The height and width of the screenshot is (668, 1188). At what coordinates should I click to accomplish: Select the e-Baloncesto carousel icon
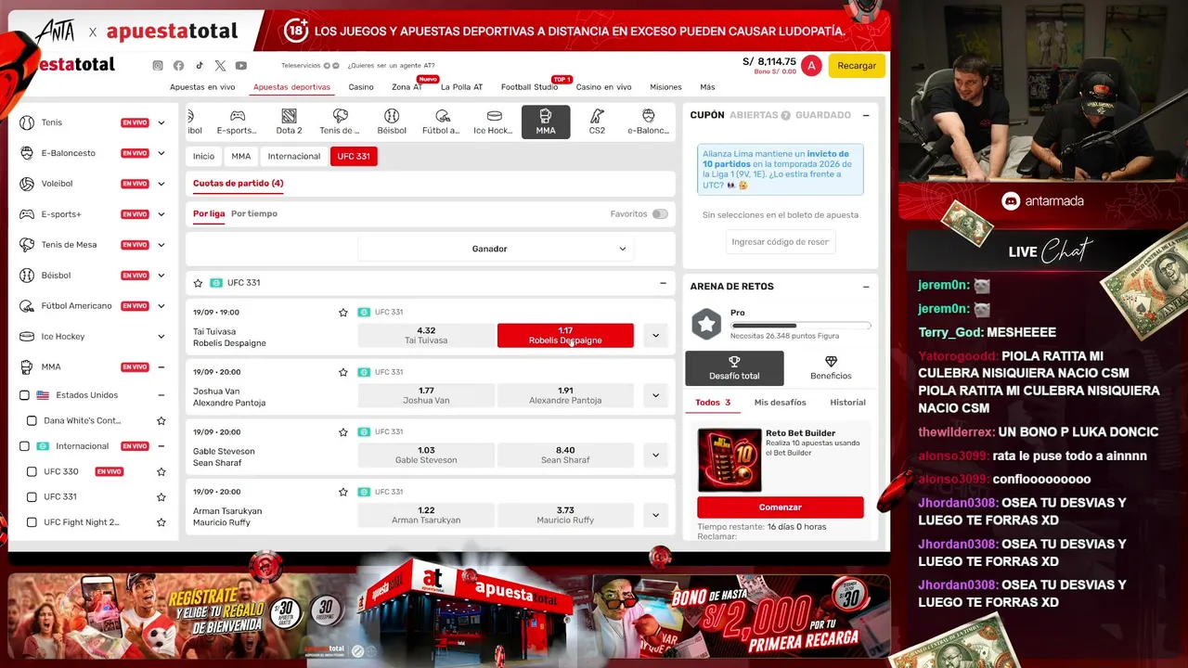coord(648,122)
